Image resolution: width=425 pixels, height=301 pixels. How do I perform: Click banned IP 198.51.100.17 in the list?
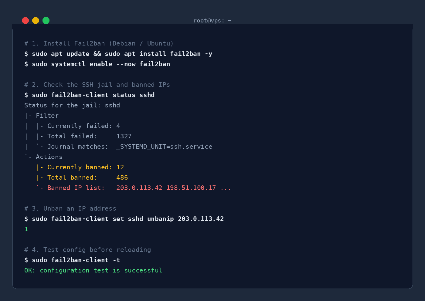191,188
